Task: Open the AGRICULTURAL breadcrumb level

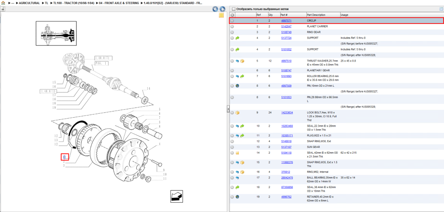Action: [29, 3]
